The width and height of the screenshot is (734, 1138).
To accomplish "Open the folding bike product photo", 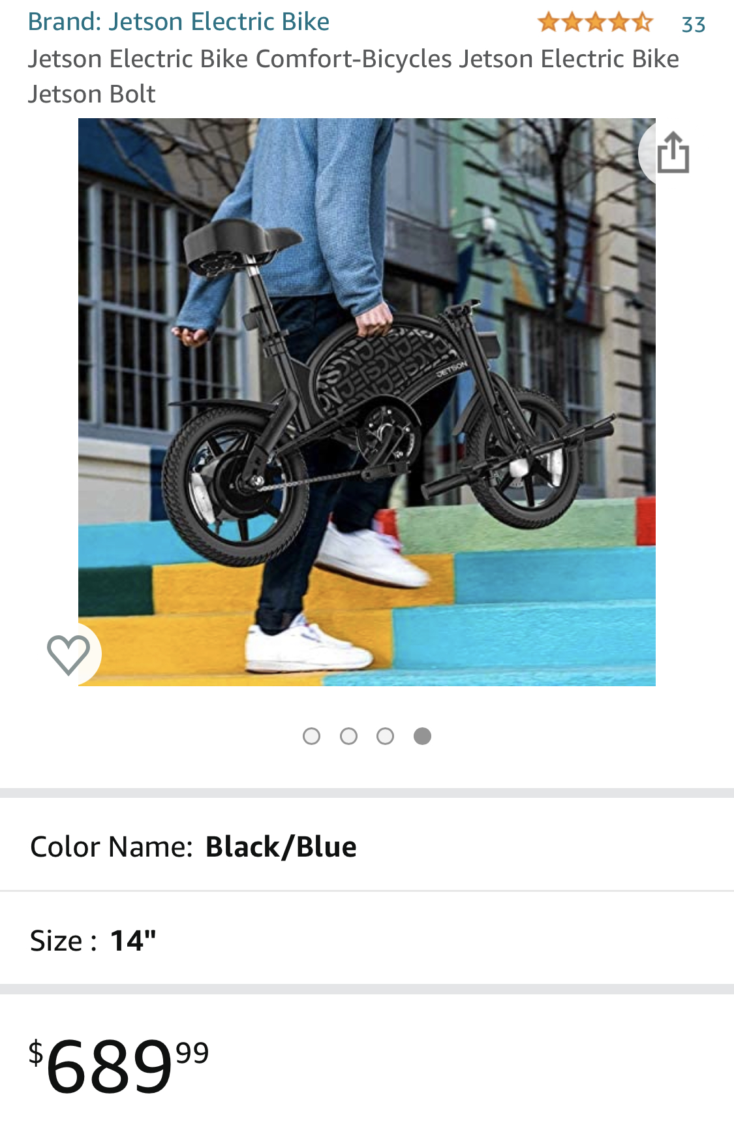I will point(367,402).
